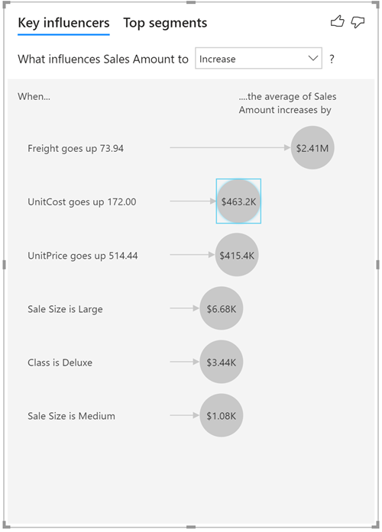This screenshot has height=532, width=382.
Task: Click the thumbs down feedback icon
Action: tap(358, 22)
